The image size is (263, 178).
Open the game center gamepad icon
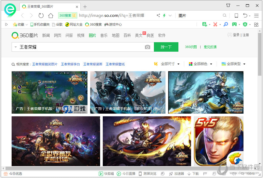(234, 24)
